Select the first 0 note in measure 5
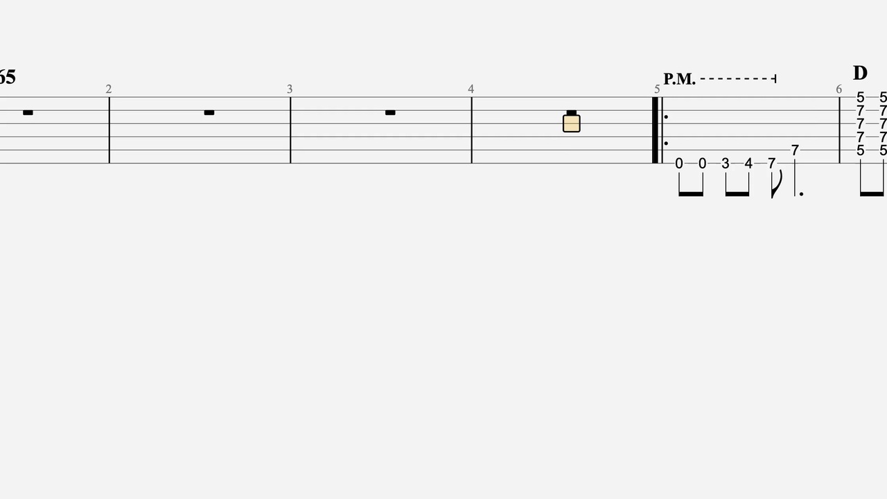Image resolution: width=887 pixels, height=499 pixels. coord(679,164)
